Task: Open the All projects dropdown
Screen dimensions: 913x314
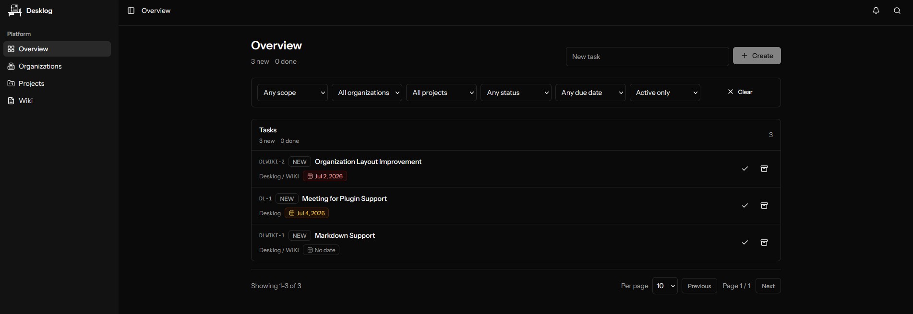Action: click(x=441, y=93)
